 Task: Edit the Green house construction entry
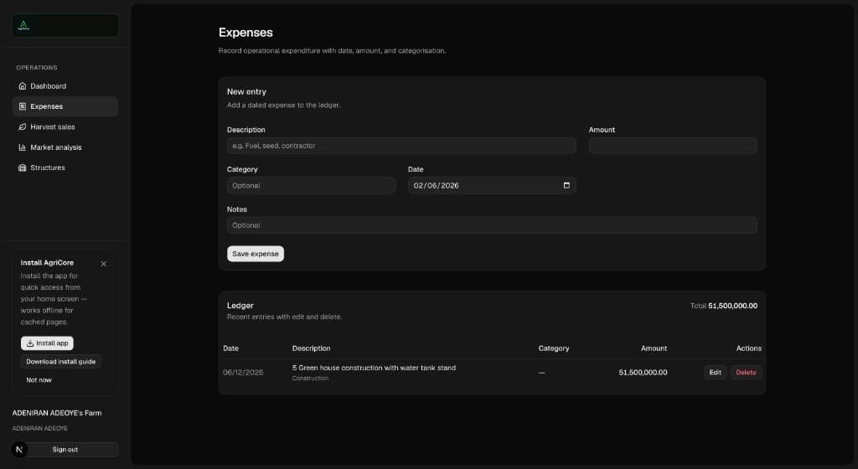pos(715,372)
